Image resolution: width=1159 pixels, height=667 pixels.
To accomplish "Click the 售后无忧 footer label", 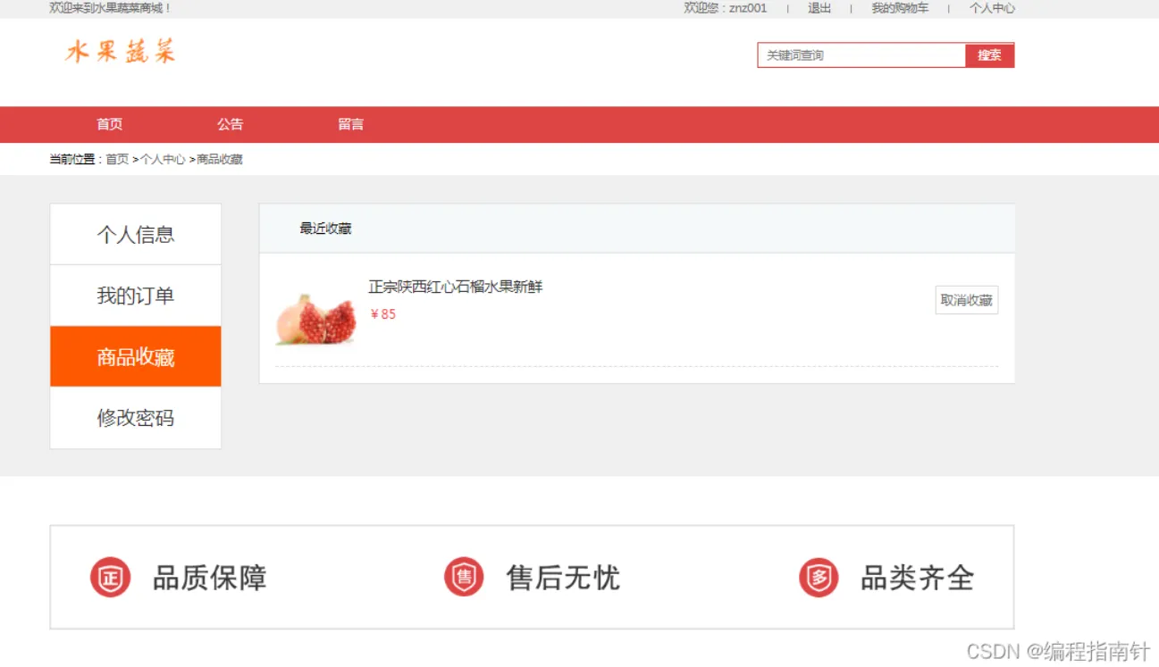I will click(563, 578).
